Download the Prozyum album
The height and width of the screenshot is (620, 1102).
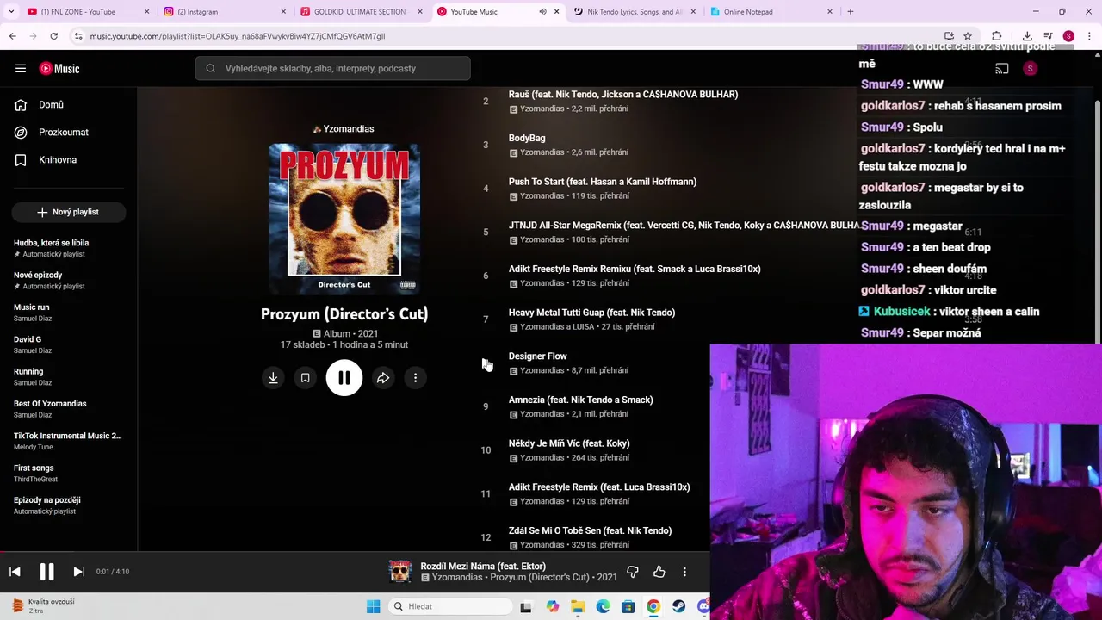pyautogui.click(x=273, y=378)
